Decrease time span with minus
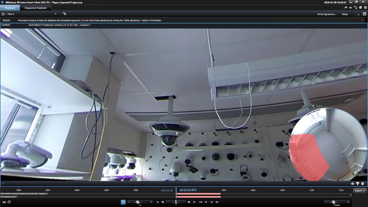The height and width of the screenshot is (207, 368). (x=325, y=202)
